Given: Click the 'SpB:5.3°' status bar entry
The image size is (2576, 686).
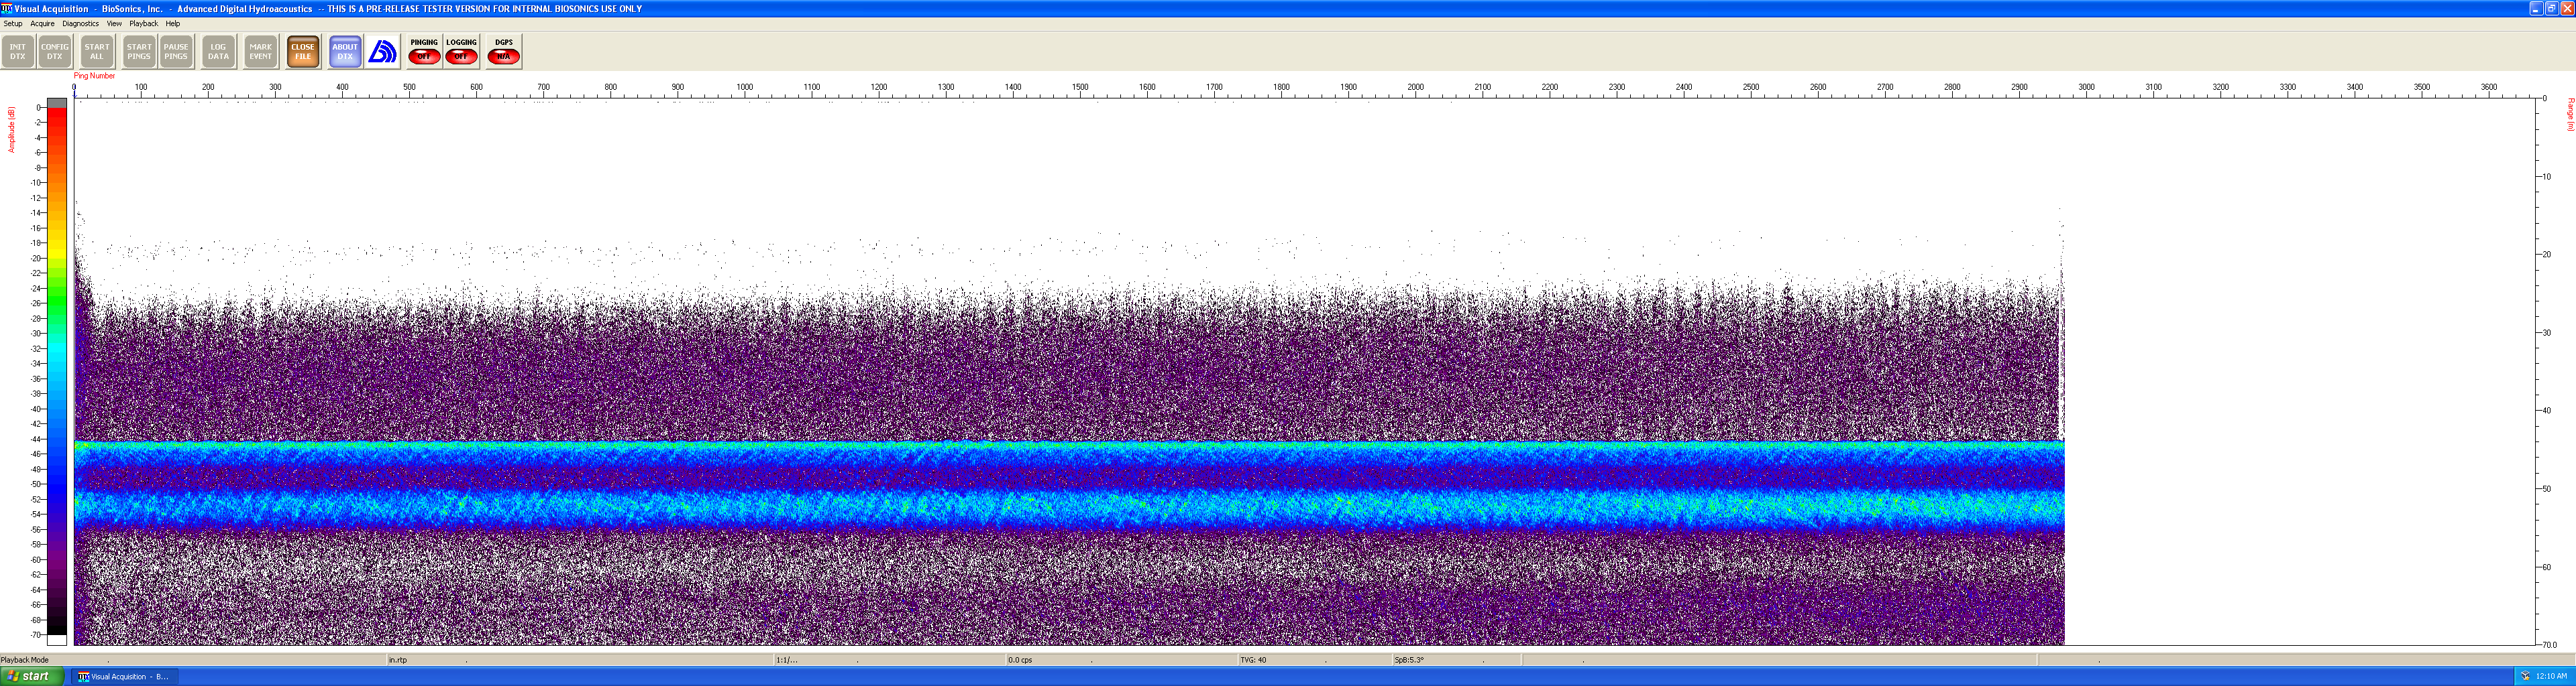Looking at the screenshot, I should coord(1409,660).
